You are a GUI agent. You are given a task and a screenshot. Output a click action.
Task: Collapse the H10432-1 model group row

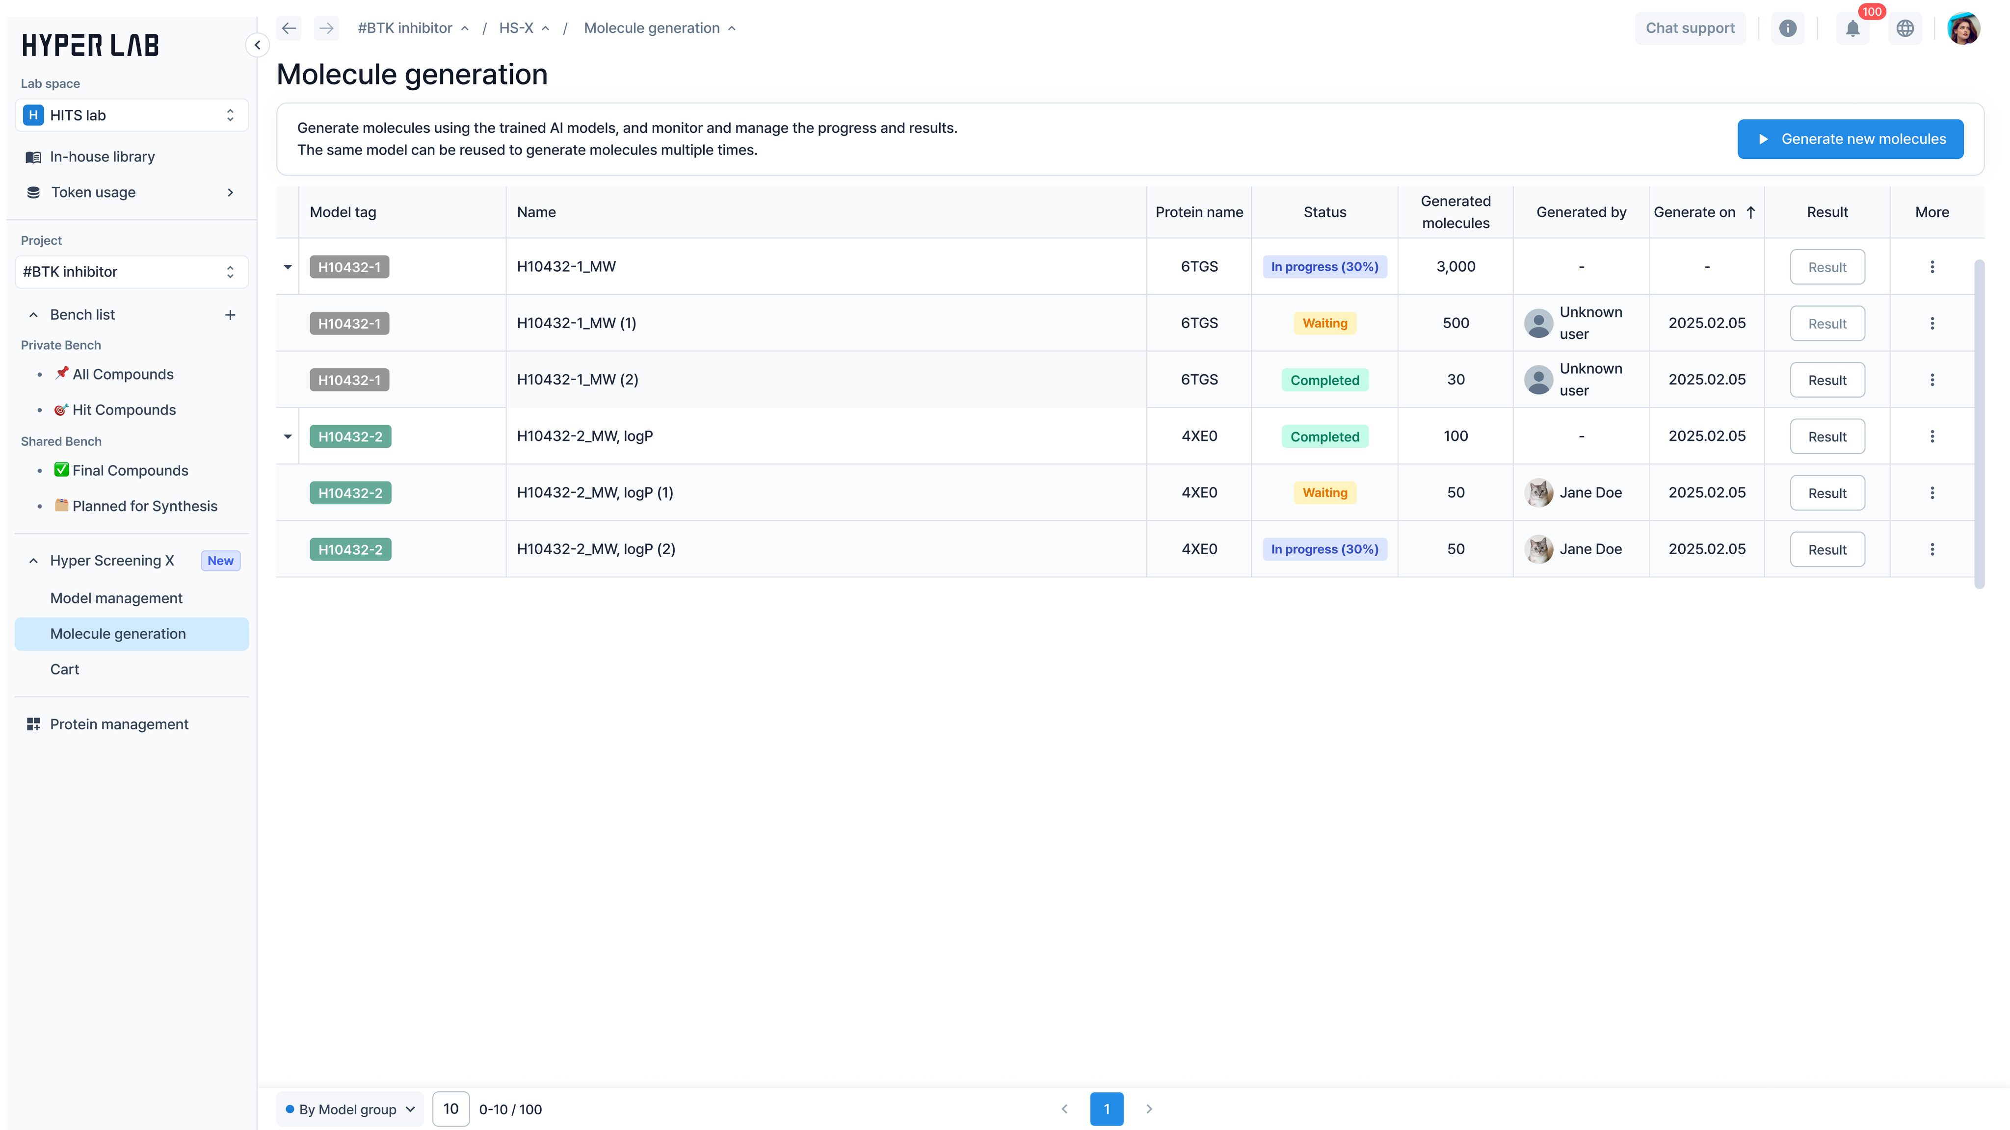pyautogui.click(x=288, y=267)
